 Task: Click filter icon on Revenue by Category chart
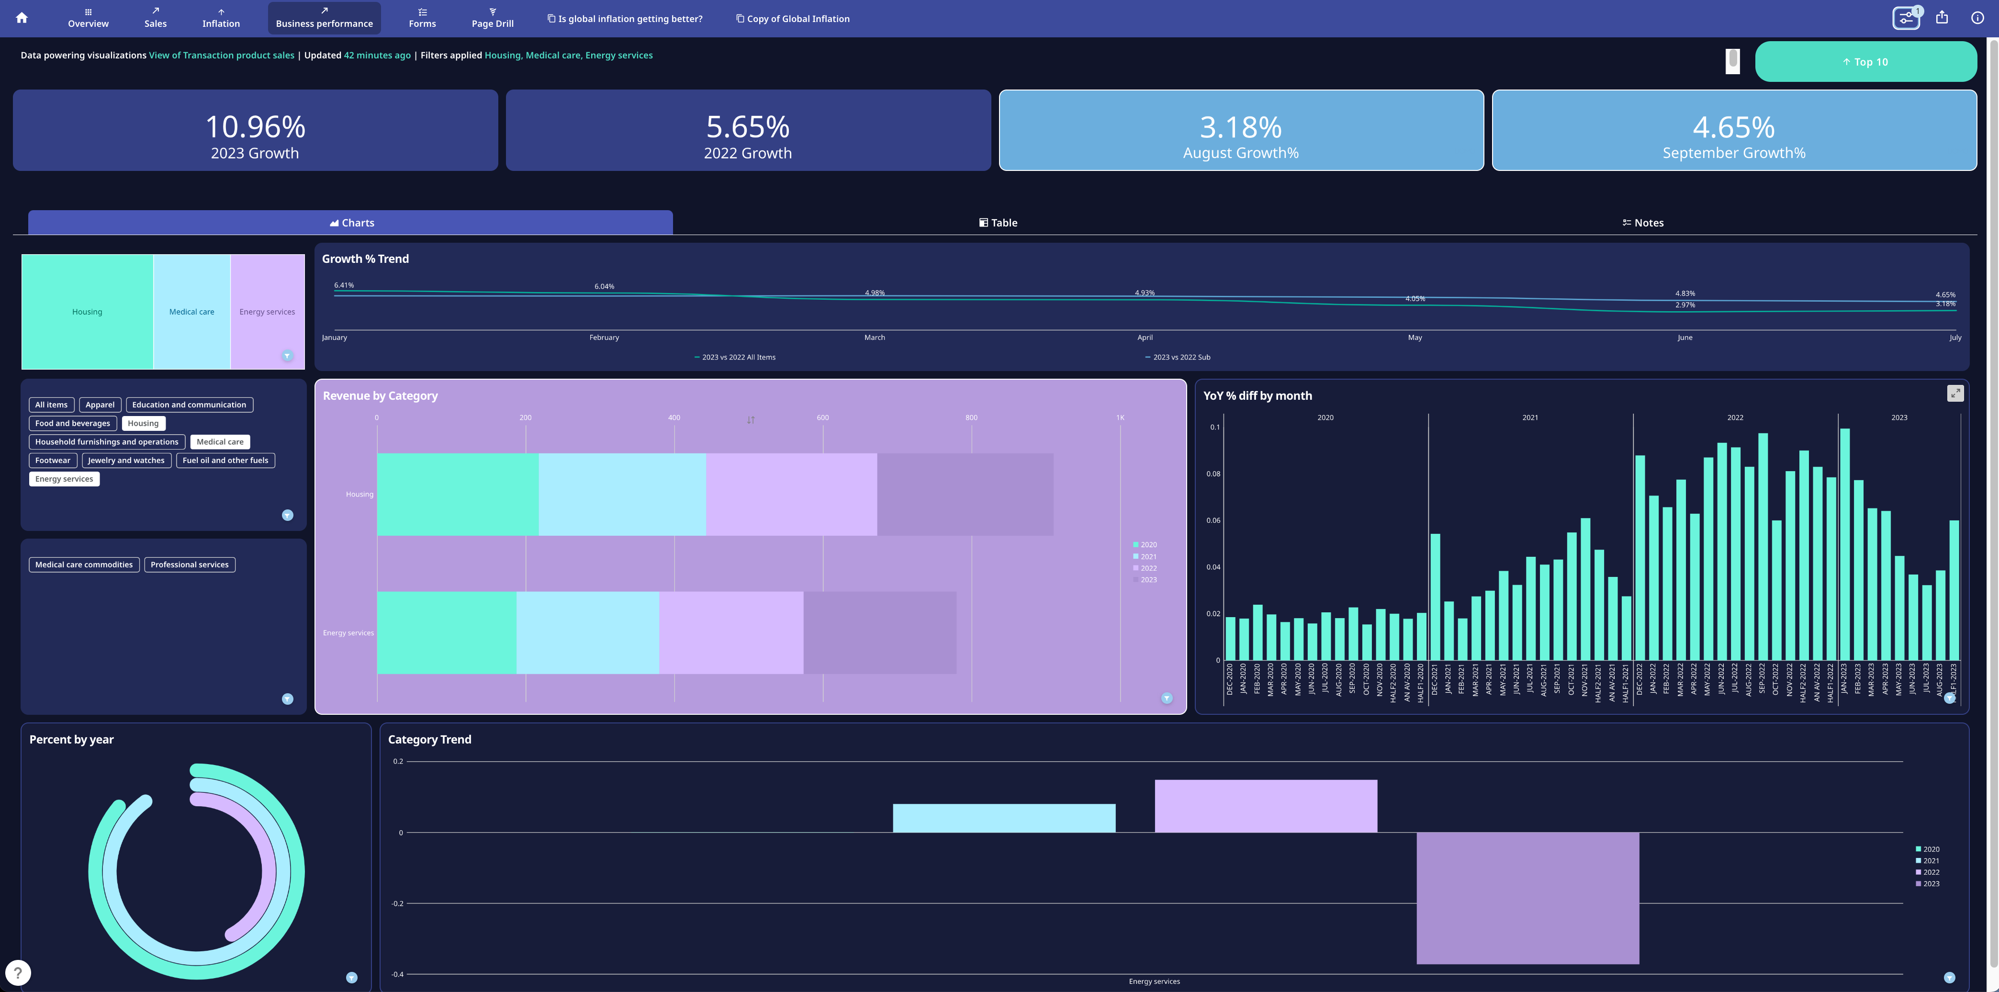[x=1167, y=699]
